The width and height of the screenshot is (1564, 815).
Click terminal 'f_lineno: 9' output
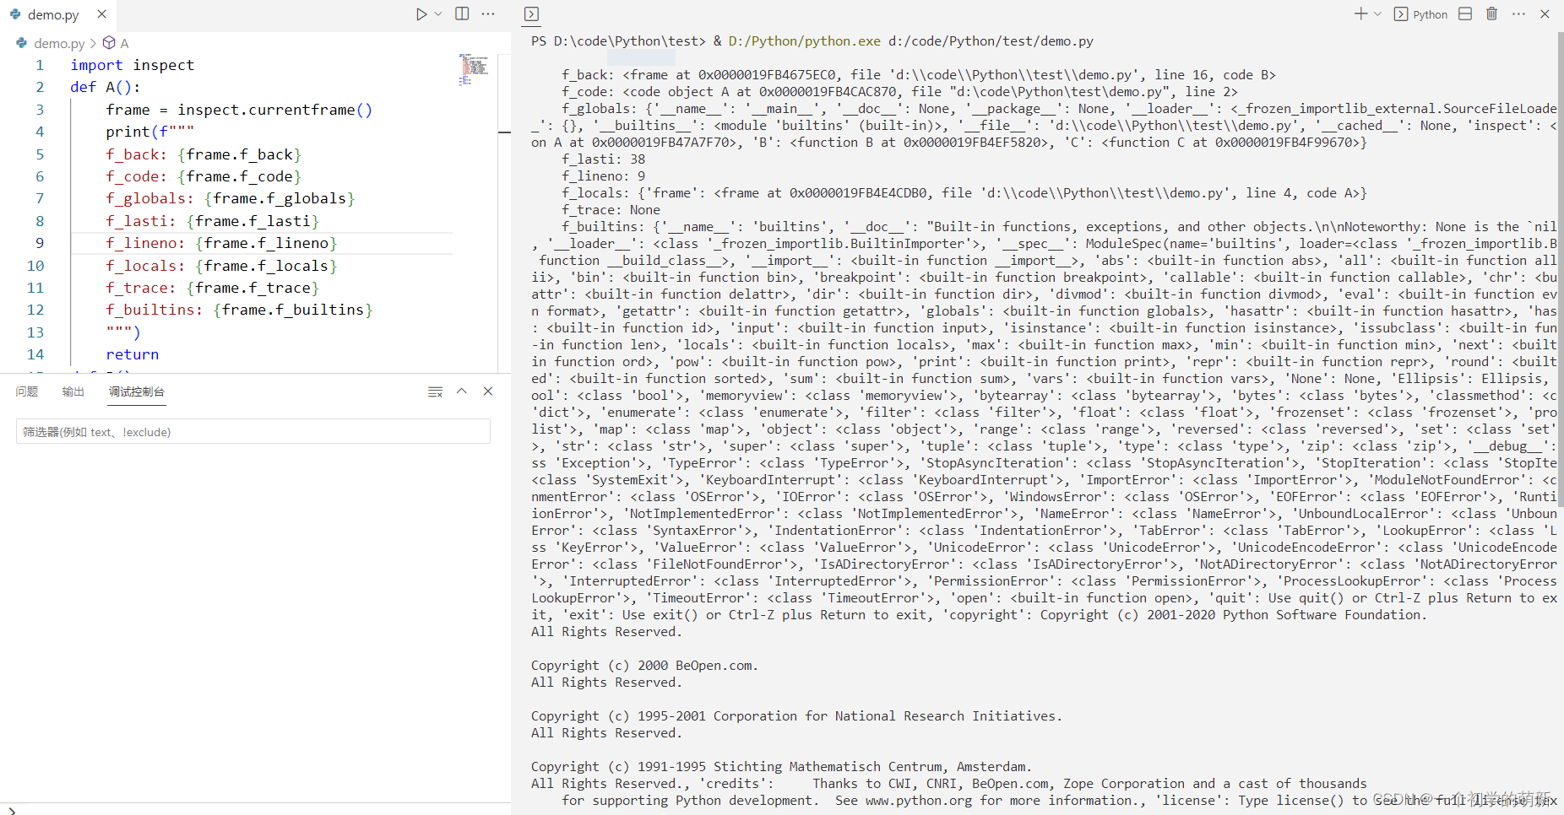click(604, 176)
